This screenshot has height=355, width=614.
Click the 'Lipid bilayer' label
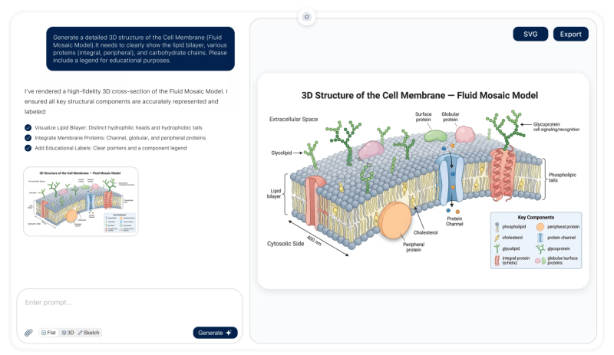coord(275,193)
